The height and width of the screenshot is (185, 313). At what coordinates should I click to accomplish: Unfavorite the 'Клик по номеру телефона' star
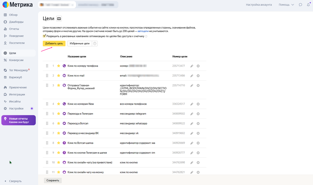coord(59,66)
